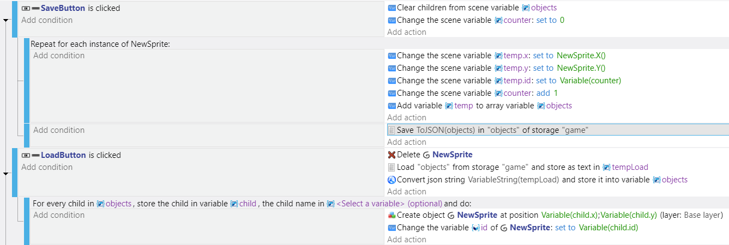Click Add action below Convert json string action
The width and height of the screenshot is (729, 245).
point(407,192)
